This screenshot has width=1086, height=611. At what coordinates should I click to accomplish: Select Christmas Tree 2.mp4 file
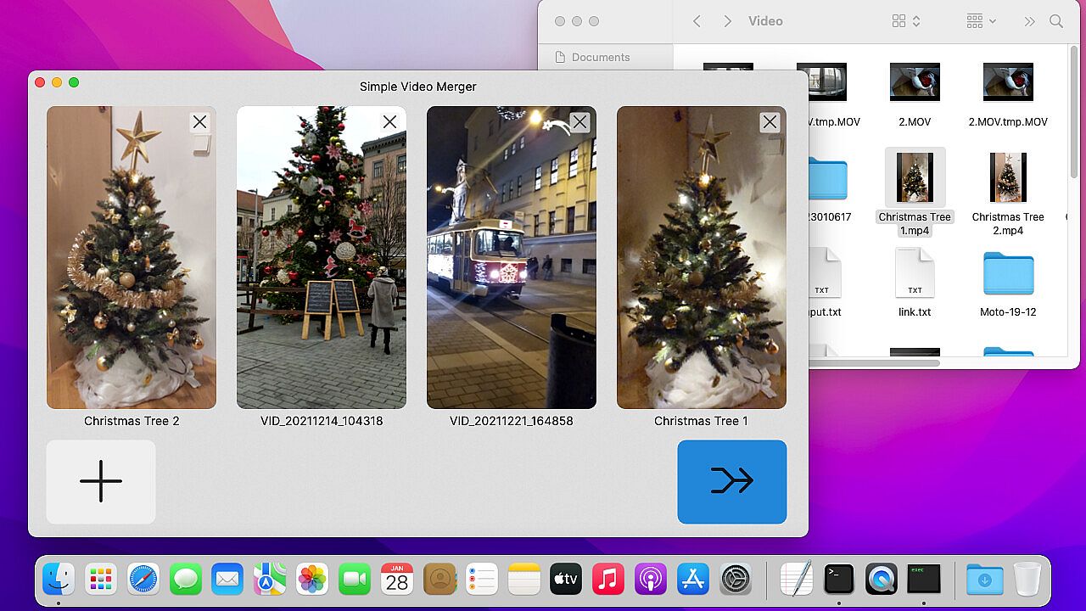click(1008, 178)
